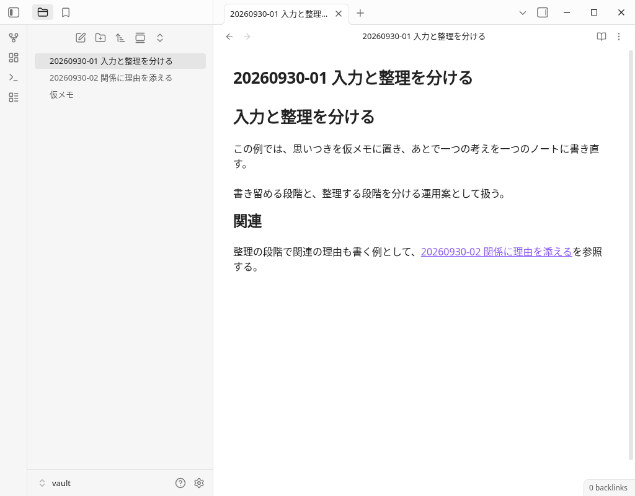
Task: Expand or collapse all folders icon
Action: [x=160, y=38]
